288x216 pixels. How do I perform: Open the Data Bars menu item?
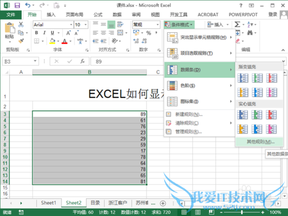tap(199, 70)
